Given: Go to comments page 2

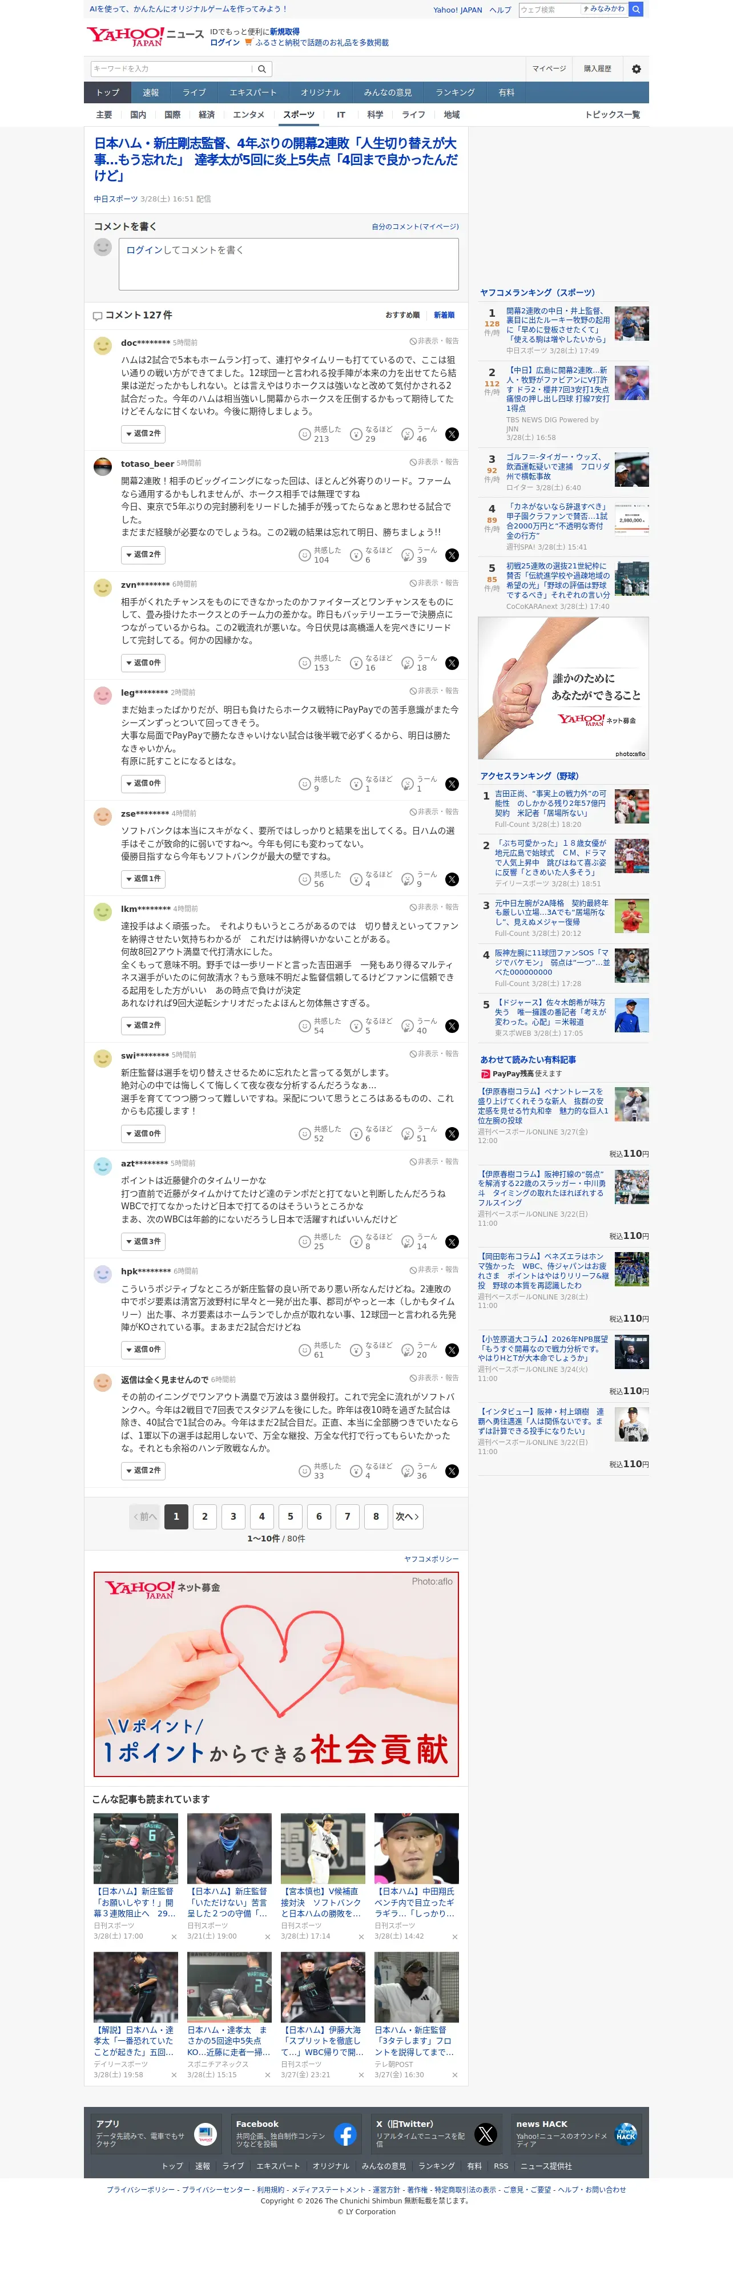Looking at the screenshot, I should point(204,1516).
